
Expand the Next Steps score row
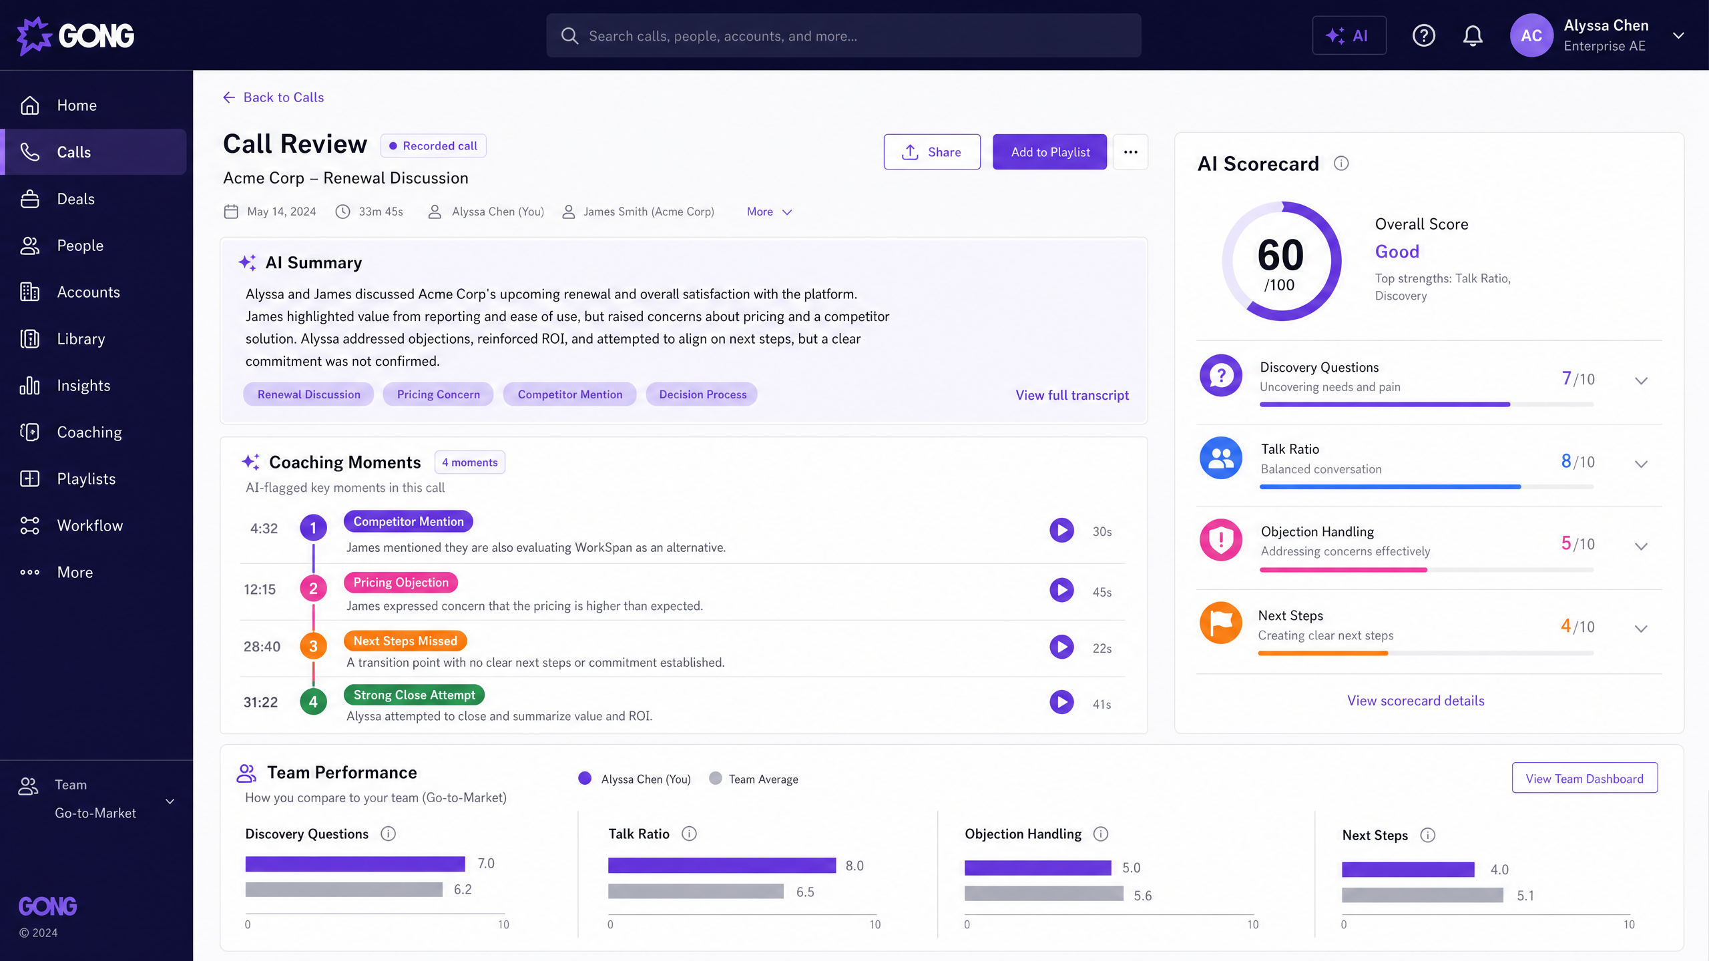pyautogui.click(x=1641, y=629)
